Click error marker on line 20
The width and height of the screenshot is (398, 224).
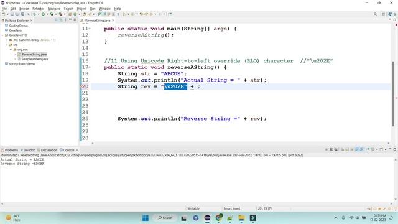point(81,86)
